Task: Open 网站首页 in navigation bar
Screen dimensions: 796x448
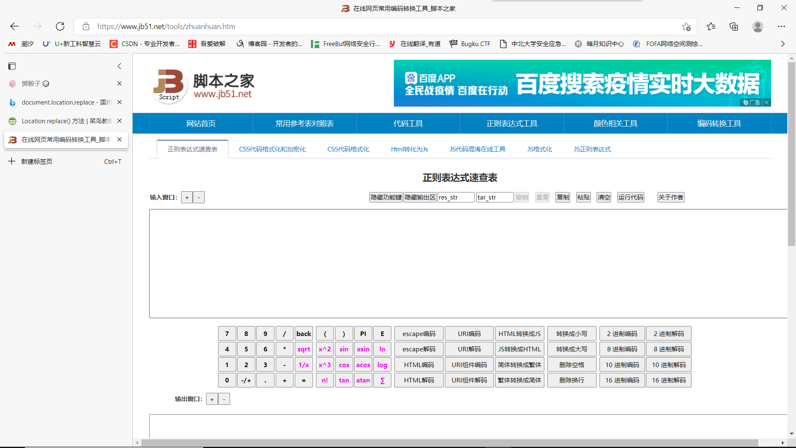Action: (201, 123)
